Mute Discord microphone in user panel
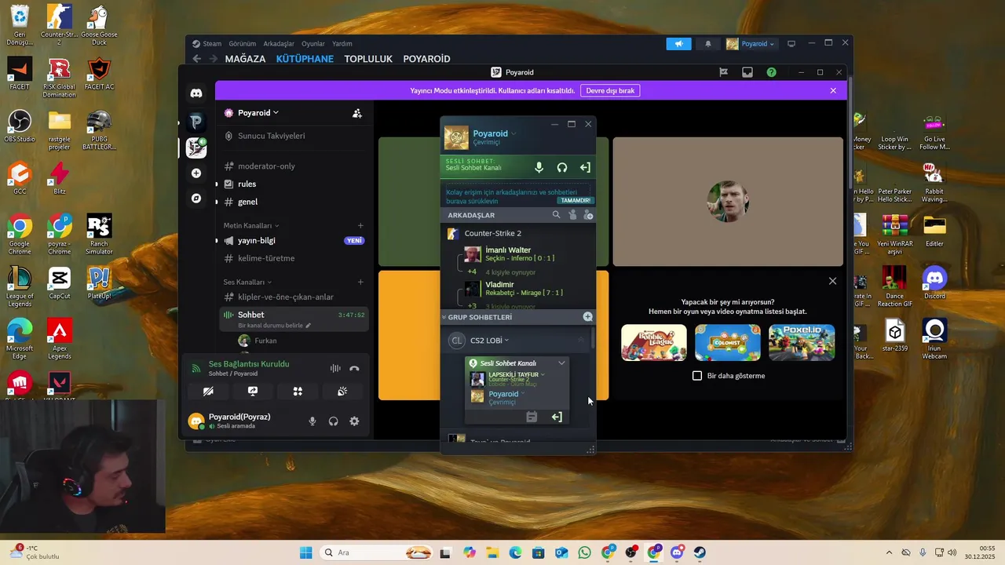1005x565 pixels. click(312, 421)
